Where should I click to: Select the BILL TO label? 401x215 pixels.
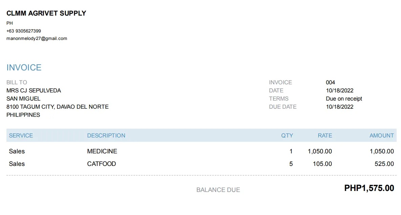click(x=17, y=82)
